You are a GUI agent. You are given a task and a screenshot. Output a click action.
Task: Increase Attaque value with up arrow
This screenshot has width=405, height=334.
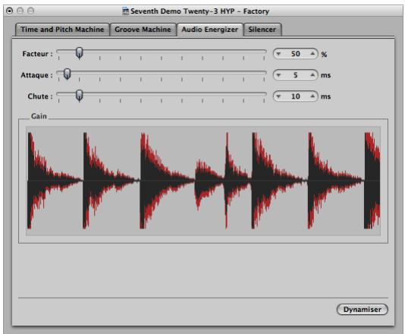coord(312,75)
